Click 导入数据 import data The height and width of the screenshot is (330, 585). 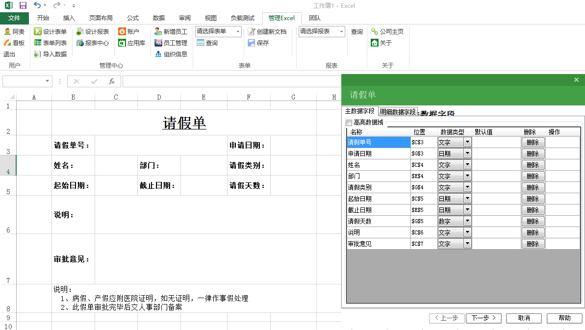[51, 54]
